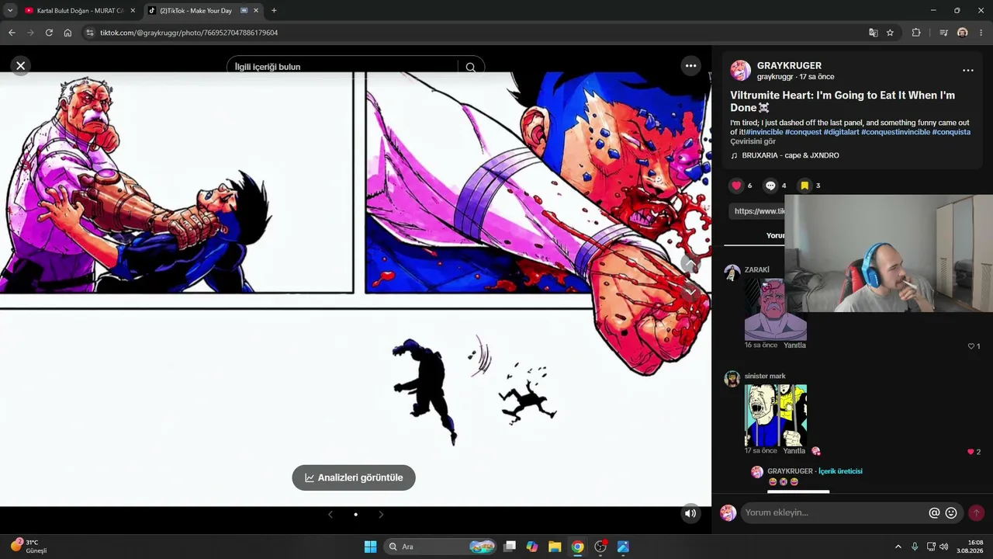993x559 pixels.
Task: Open the #conquista hashtag
Action: (951, 132)
